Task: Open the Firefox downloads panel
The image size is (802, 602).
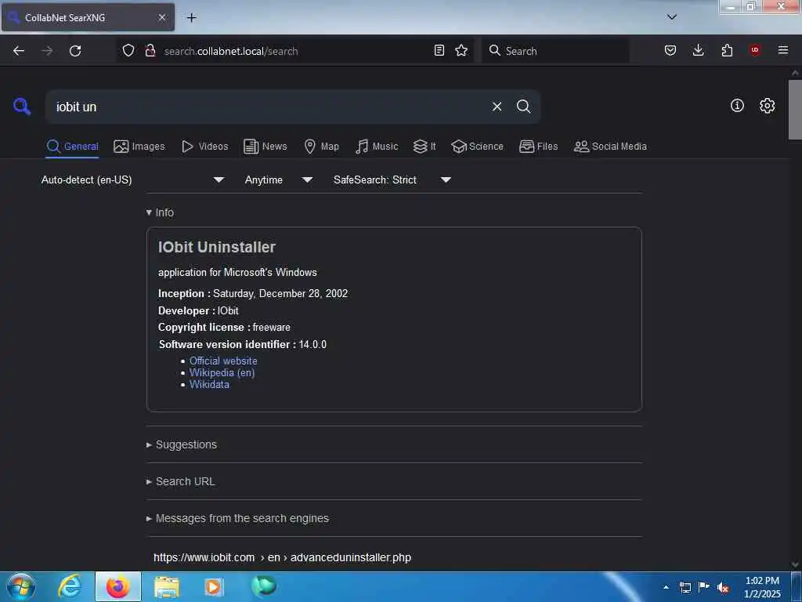Action: (698, 50)
